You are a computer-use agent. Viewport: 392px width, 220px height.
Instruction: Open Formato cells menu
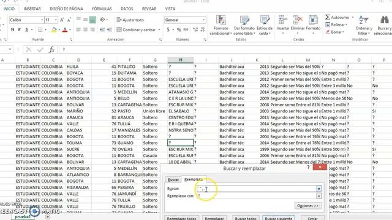point(313,24)
